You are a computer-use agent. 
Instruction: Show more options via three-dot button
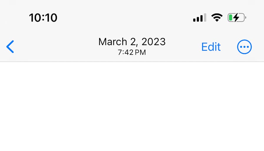(244, 47)
